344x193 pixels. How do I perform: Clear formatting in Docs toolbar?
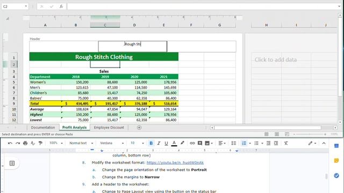pyautogui.click(x=286, y=143)
